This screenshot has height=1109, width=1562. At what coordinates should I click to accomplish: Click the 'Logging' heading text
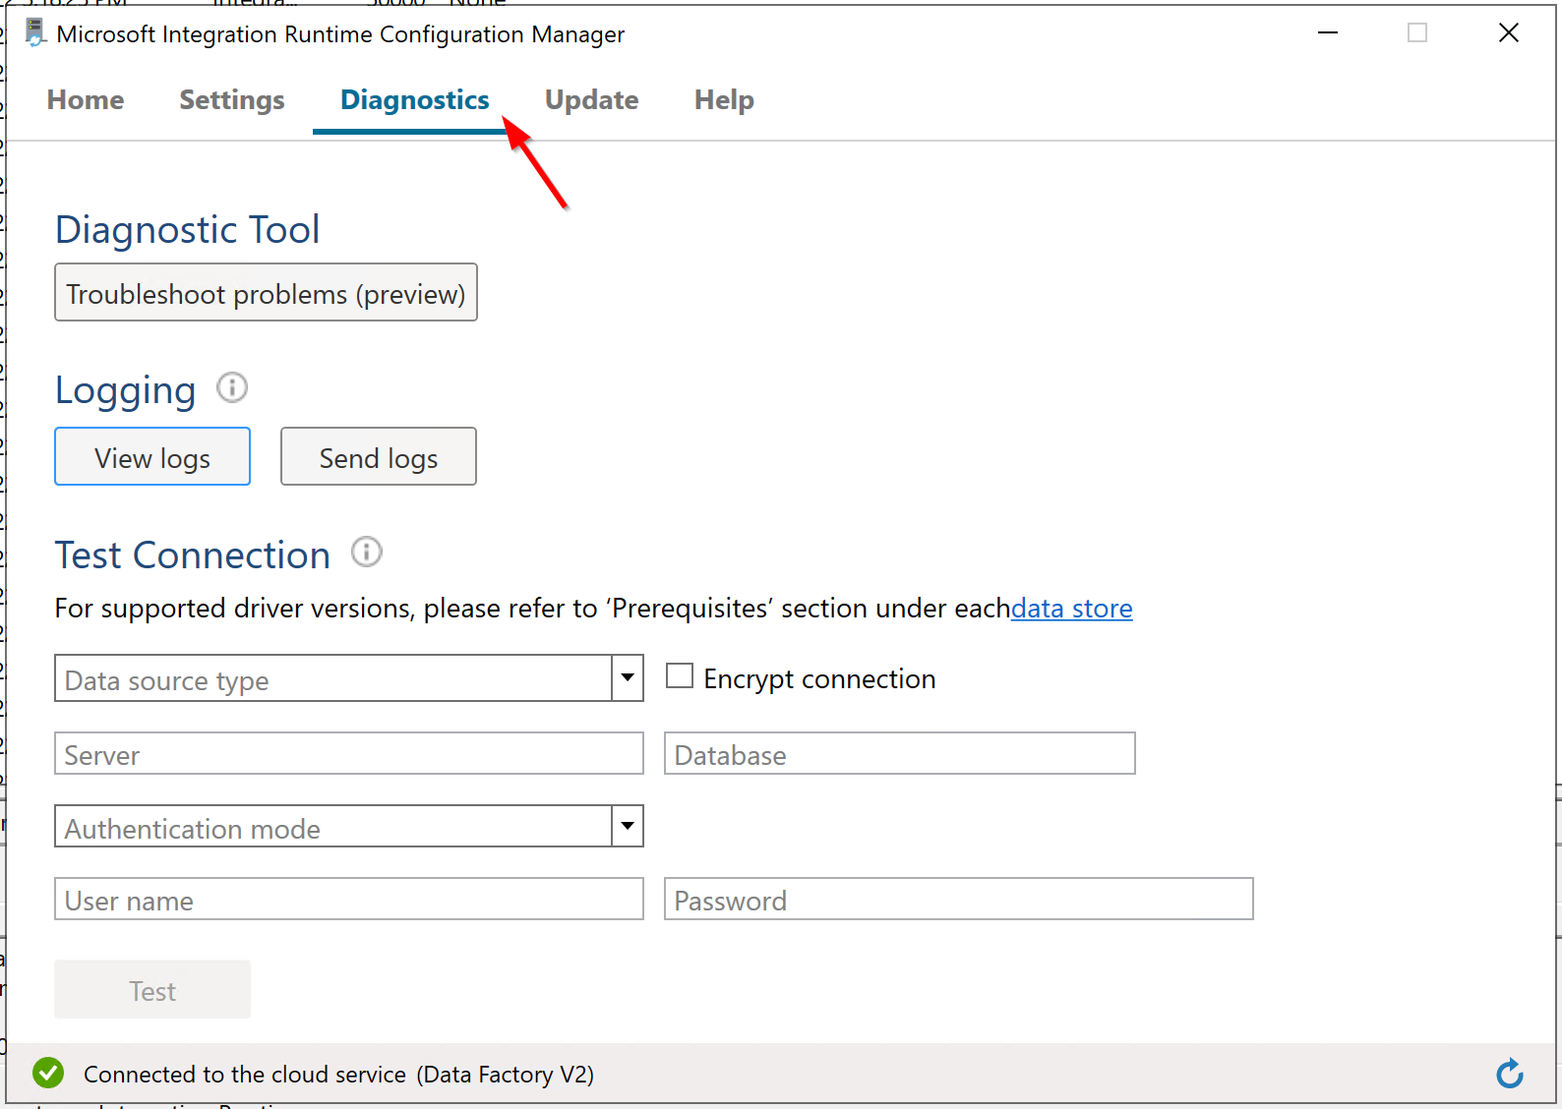tap(126, 391)
